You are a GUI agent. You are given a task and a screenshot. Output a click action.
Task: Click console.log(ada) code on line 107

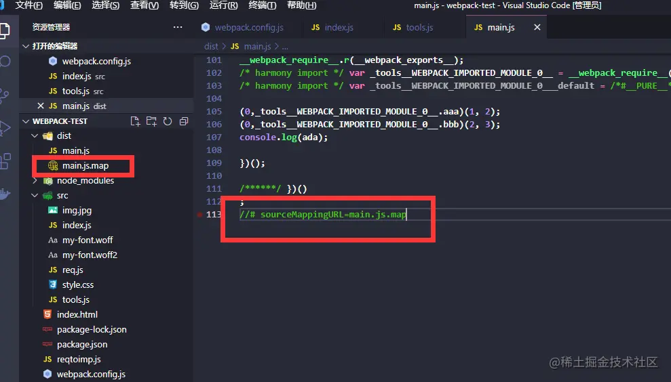coord(284,137)
